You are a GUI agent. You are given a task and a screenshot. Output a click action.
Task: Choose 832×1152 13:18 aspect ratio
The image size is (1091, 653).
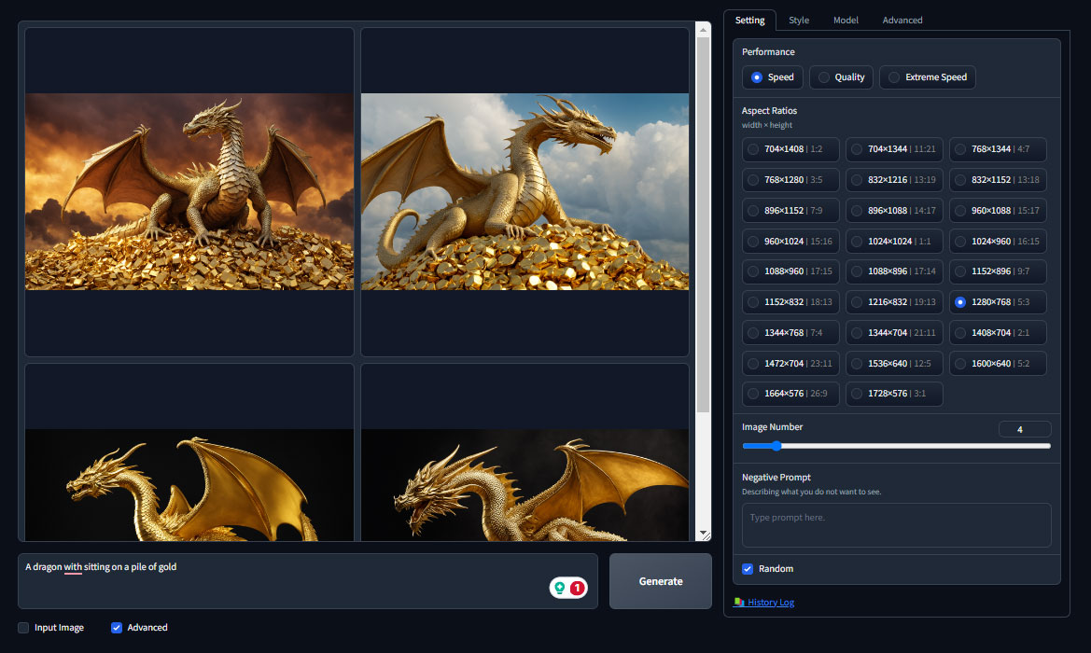tap(998, 179)
